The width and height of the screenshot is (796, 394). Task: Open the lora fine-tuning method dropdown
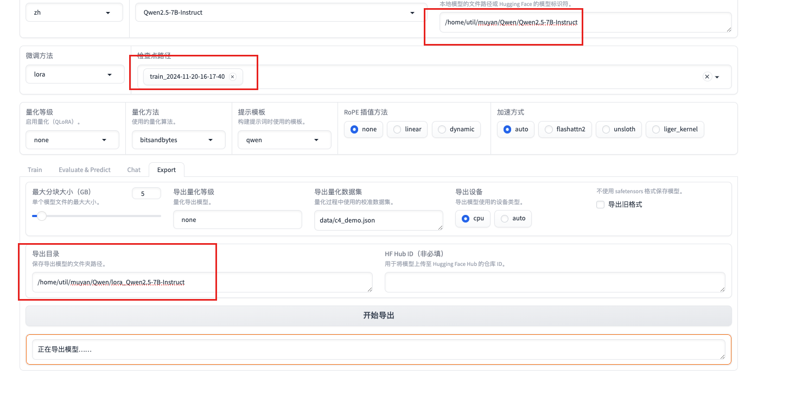74,74
